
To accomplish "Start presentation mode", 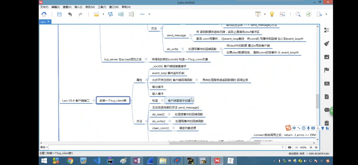I will click(258, 14).
